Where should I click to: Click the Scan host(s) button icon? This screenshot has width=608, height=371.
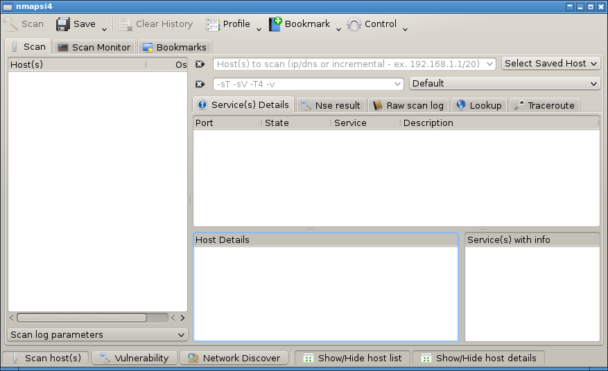(x=15, y=358)
